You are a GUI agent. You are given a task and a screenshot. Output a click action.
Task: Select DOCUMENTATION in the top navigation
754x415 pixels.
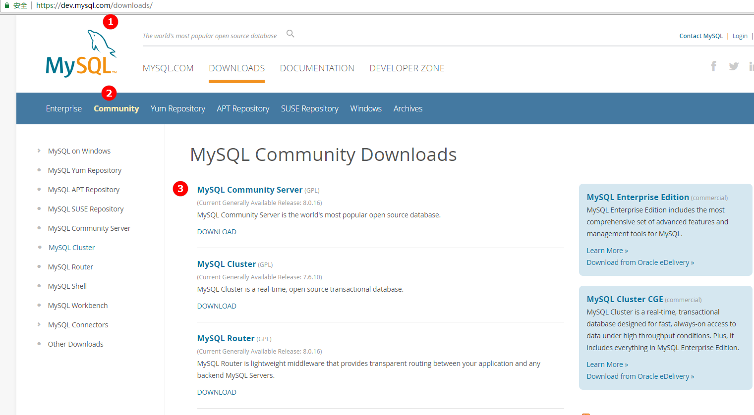(x=317, y=68)
